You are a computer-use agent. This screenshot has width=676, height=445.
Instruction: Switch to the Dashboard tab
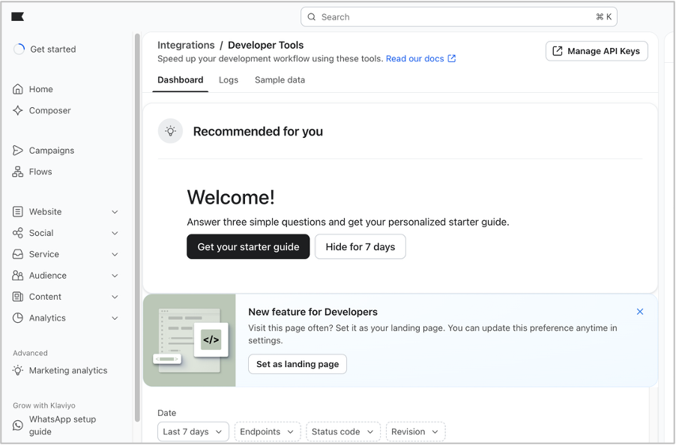[x=180, y=80]
